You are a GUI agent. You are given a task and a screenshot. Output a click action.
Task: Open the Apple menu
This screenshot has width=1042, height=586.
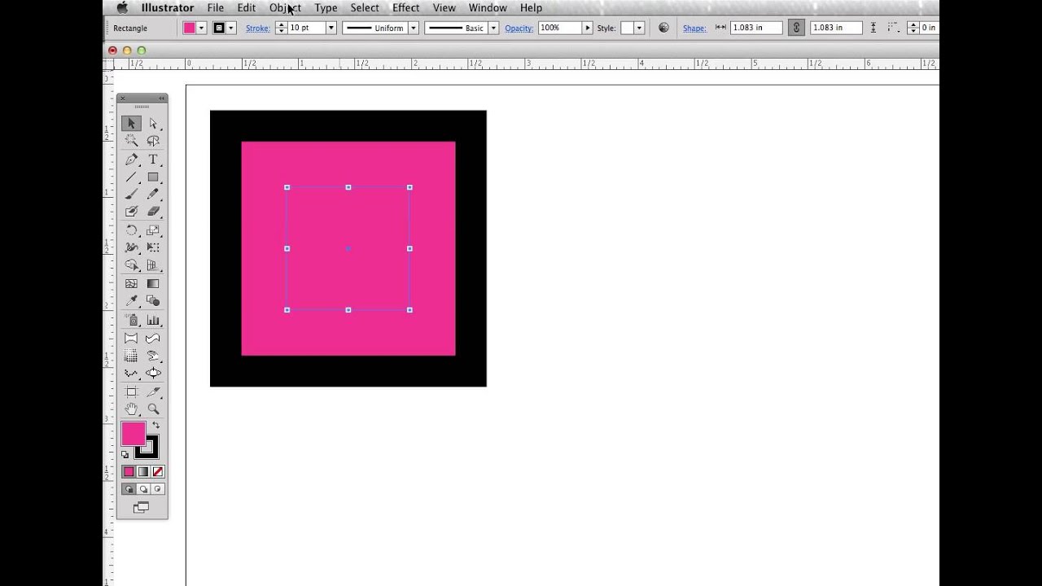coord(122,8)
